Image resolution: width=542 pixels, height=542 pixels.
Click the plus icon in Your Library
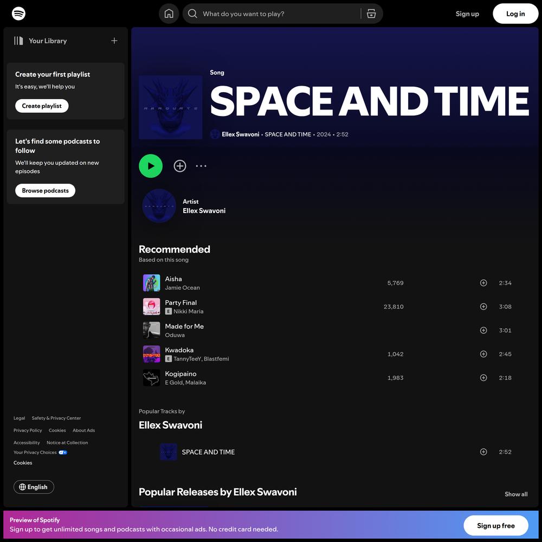point(114,41)
